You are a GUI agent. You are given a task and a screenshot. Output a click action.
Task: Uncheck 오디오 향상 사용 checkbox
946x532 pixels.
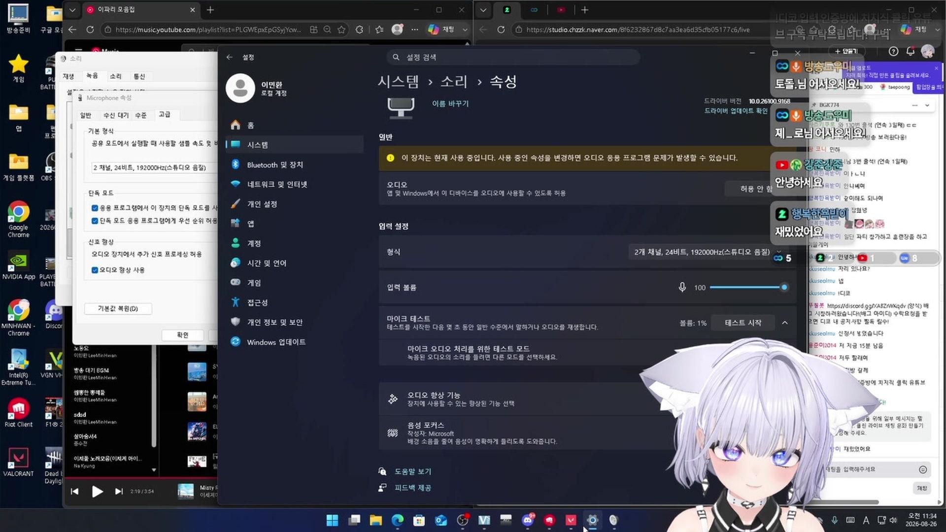tap(95, 270)
